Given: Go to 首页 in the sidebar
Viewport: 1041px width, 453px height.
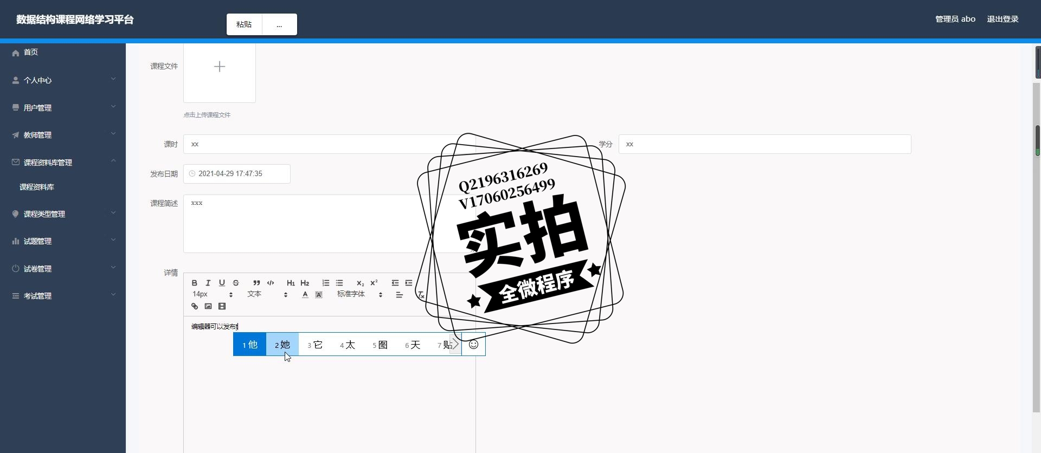Looking at the screenshot, I should pos(63,53).
